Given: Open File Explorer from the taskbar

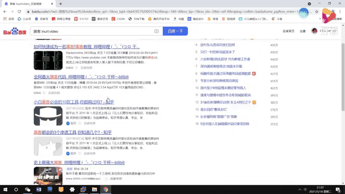Looking at the screenshot, I should coord(94,189).
